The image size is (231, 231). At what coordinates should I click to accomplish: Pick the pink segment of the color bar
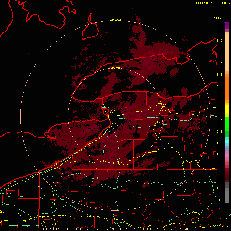pyautogui.click(x=227, y=156)
